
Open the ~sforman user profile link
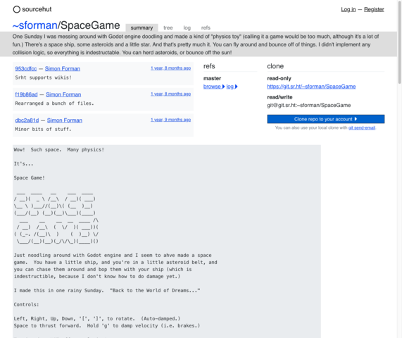coord(35,25)
